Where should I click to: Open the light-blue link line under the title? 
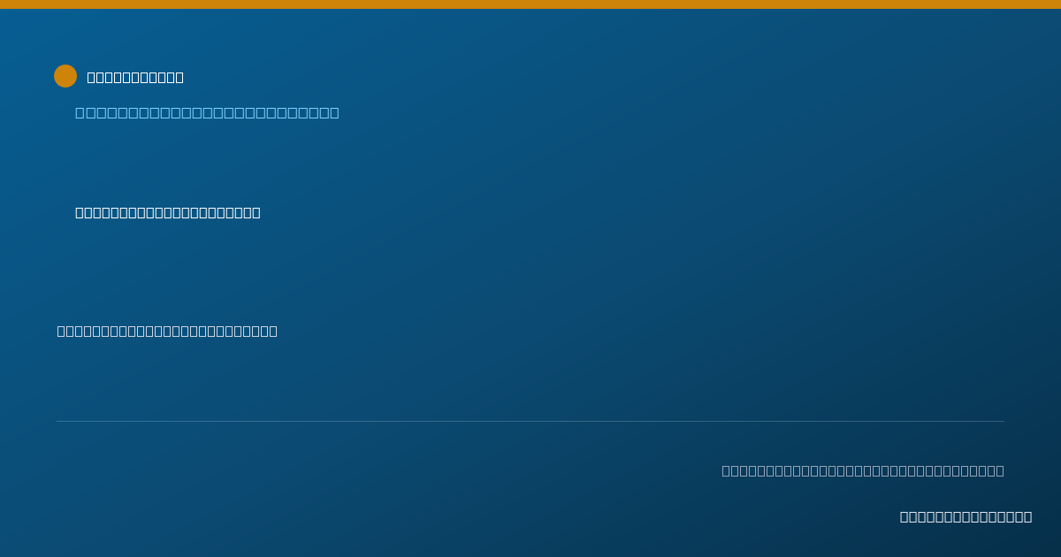pyautogui.click(x=207, y=112)
